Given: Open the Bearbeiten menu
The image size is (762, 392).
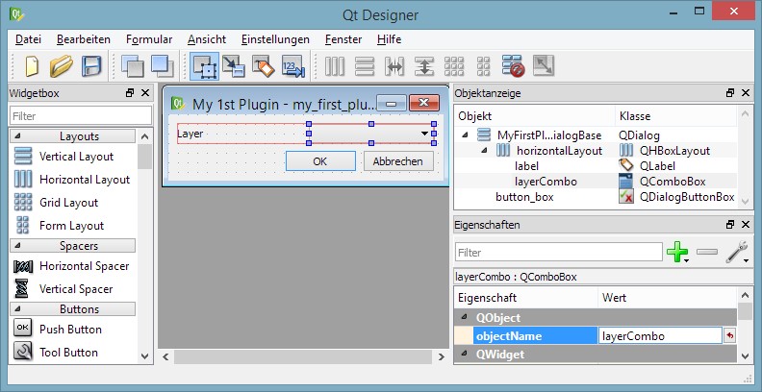Looking at the screenshot, I should click(84, 39).
